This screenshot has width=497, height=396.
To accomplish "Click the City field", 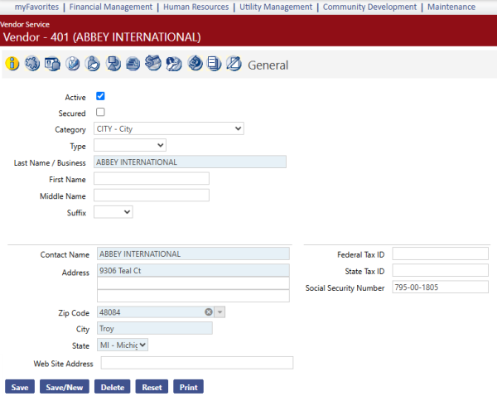I will pos(155,328).
